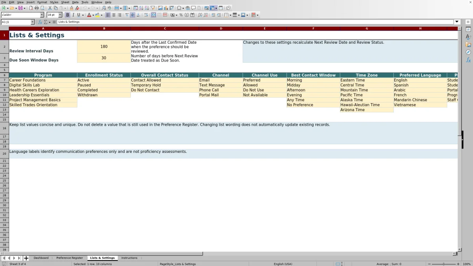Click the Print icon in toolbar

coord(37,8)
